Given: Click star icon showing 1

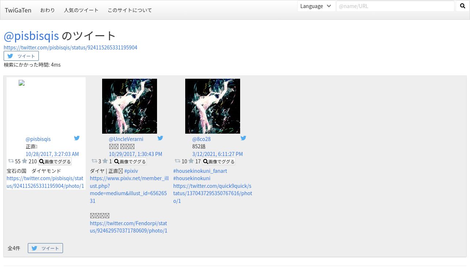Looking at the screenshot, I should 105,161.
